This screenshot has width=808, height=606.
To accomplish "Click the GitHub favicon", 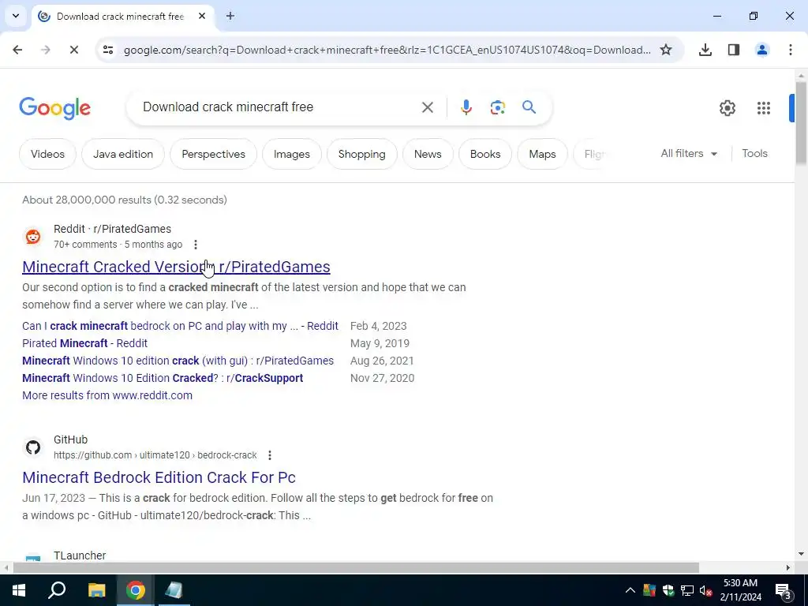I will tap(33, 447).
